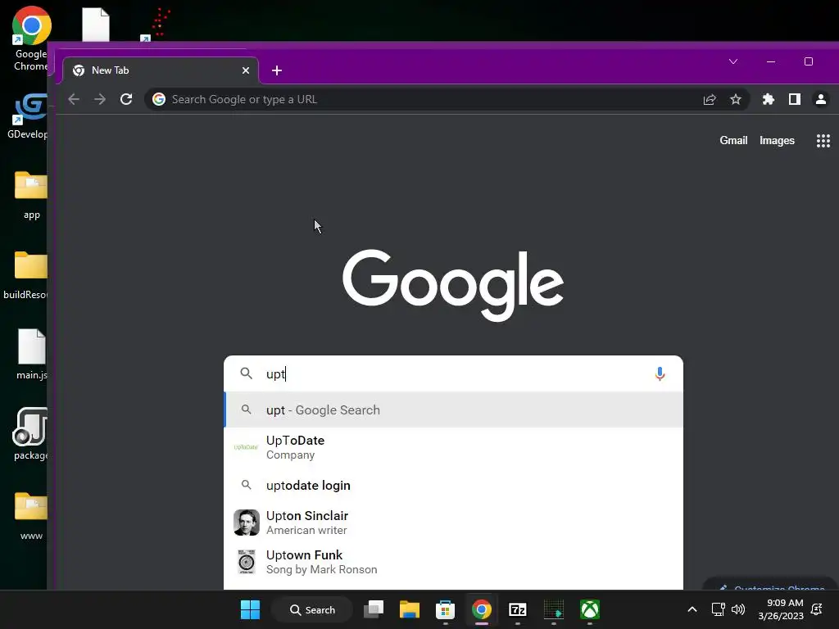Select the package file on desktop
The width and height of the screenshot is (839, 629).
[x=30, y=434]
